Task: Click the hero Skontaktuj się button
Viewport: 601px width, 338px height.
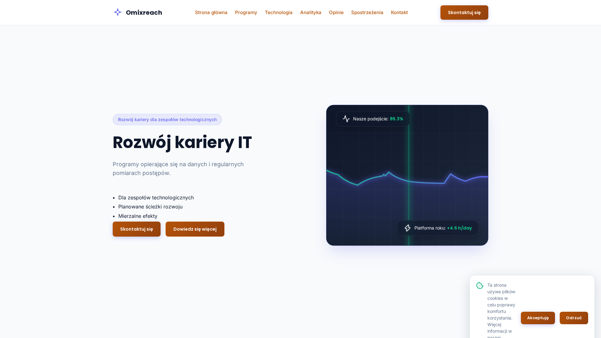Action: tap(136, 229)
